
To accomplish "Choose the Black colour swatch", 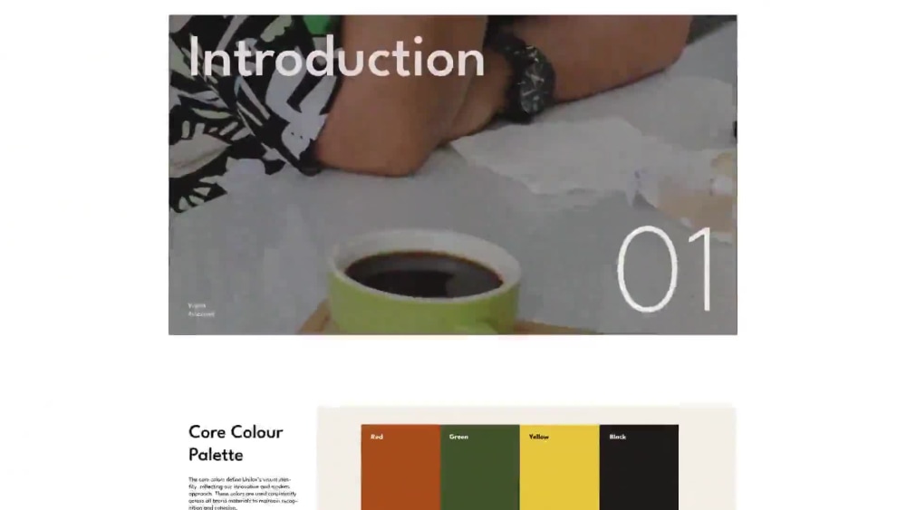I will point(639,467).
